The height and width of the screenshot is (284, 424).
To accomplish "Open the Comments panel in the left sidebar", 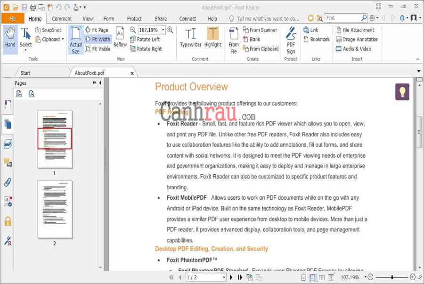I will [x=8, y=163].
